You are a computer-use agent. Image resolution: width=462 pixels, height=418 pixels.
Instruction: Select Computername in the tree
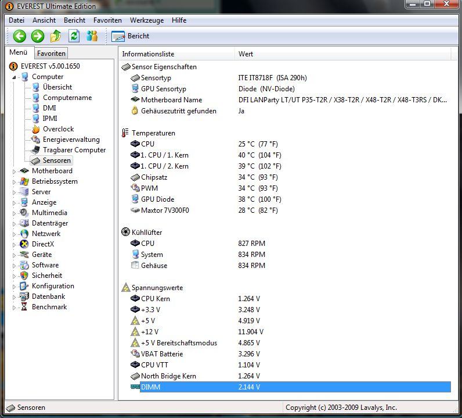(x=67, y=98)
